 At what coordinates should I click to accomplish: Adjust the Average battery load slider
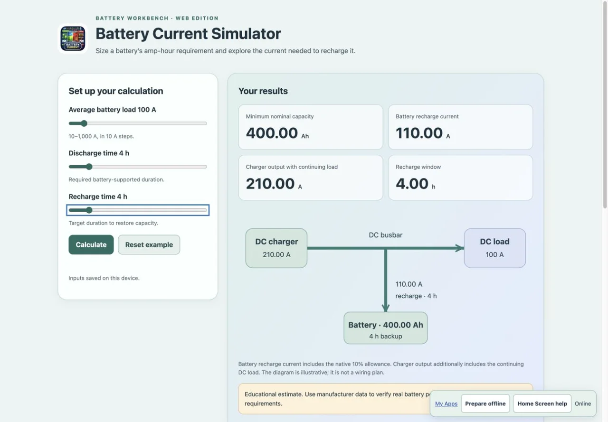pyautogui.click(x=138, y=123)
